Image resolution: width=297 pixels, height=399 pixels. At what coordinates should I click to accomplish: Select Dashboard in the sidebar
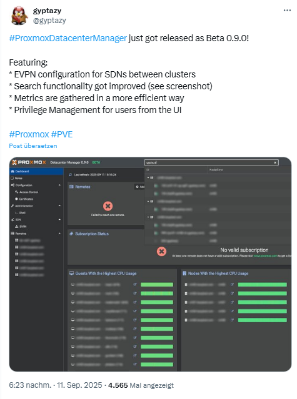(36, 171)
